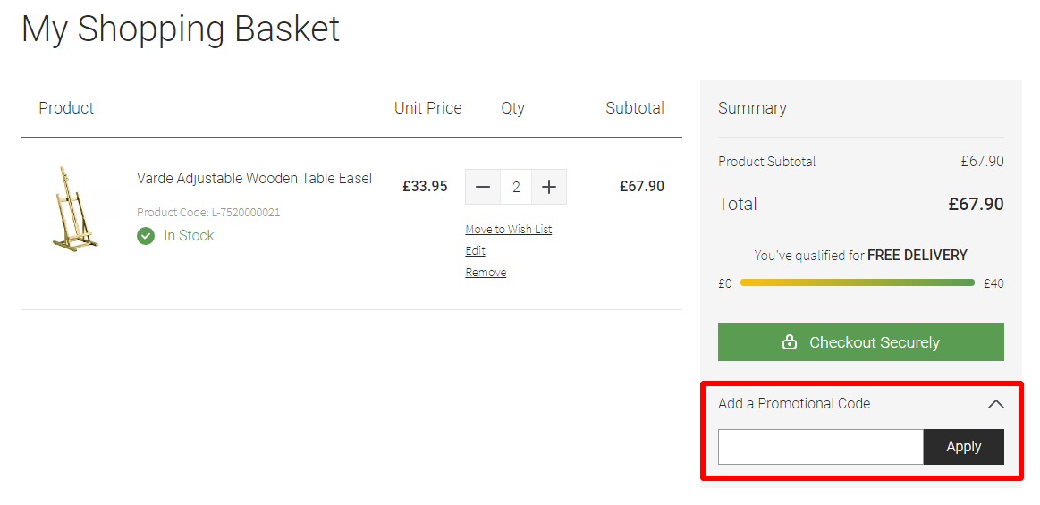Click the Subtotal column header
Screen dimensions: 1040x505
pos(635,108)
